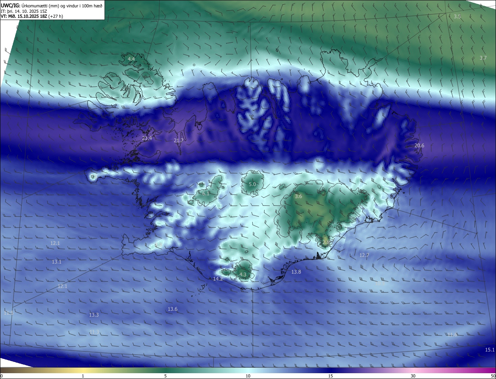Click the colorbar tick label 1
Viewport: 496px width, 379px height.
[x=83, y=376]
